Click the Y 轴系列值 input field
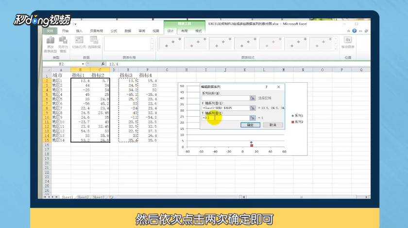 pos(225,118)
